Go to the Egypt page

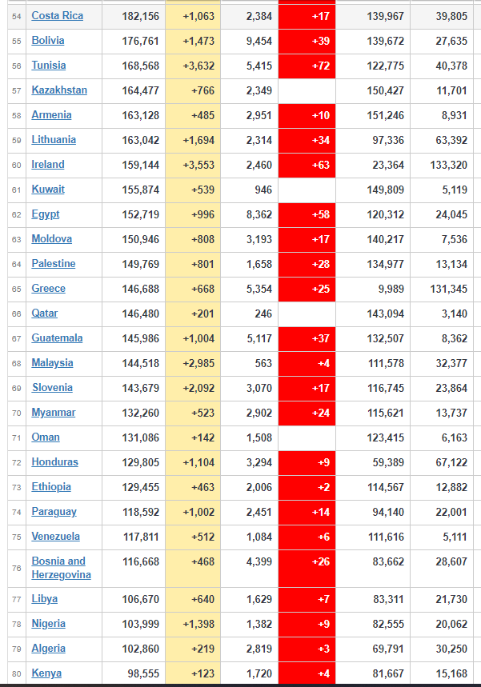[x=45, y=214]
